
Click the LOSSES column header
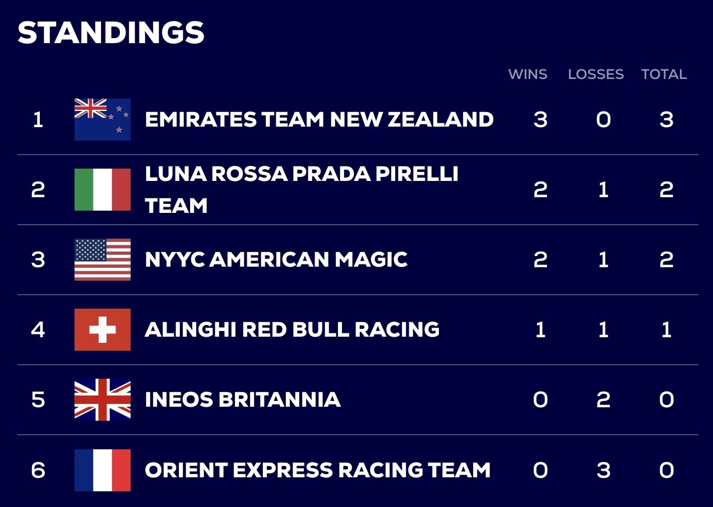click(595, 75)
